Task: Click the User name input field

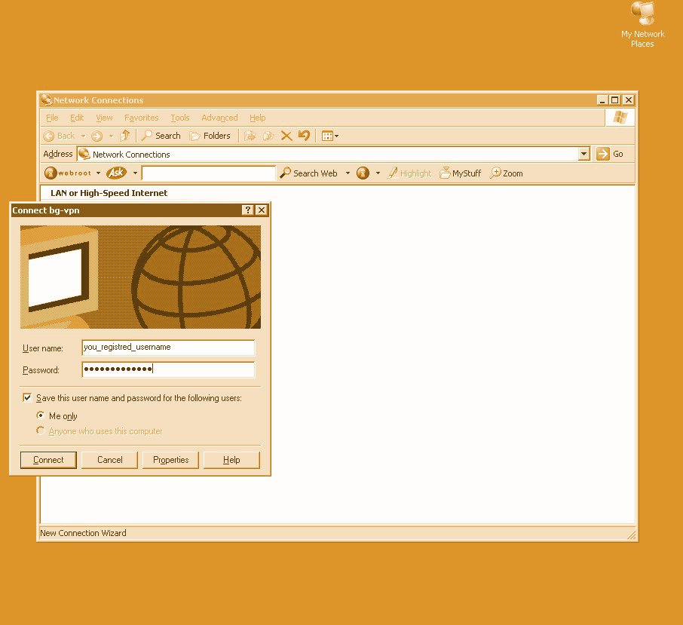Action: point(168,348)
